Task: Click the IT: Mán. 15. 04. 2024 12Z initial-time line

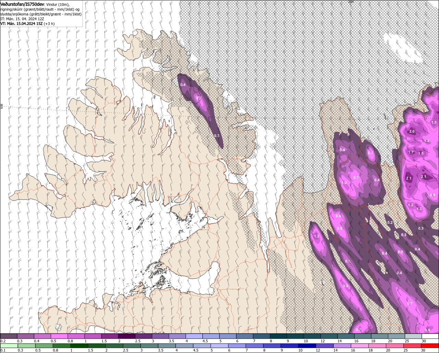Action: pyautogui.click(x=22, y=19)
